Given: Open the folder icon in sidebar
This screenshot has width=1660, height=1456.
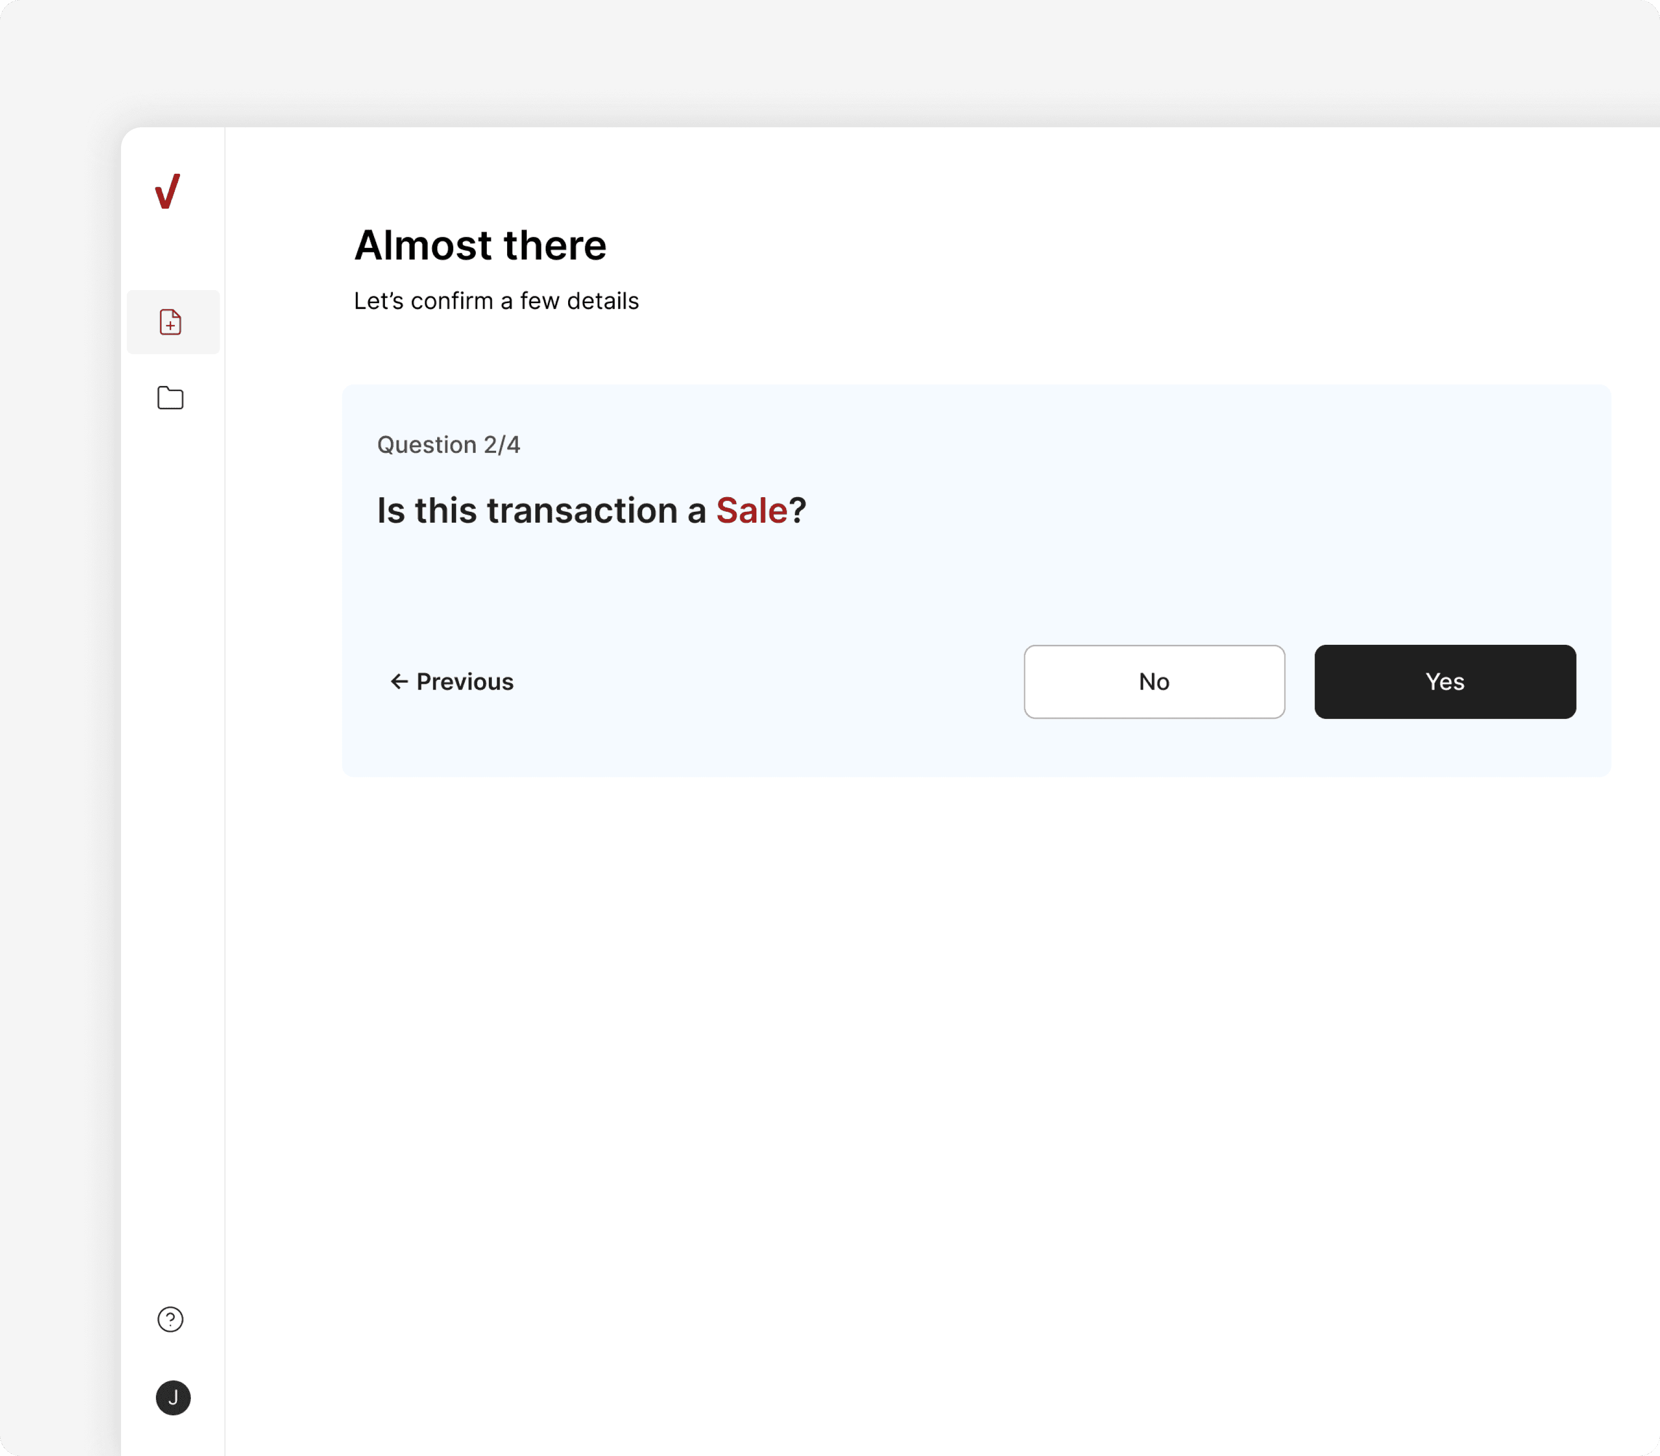Looking at the screenshot, I should (170, 398).
